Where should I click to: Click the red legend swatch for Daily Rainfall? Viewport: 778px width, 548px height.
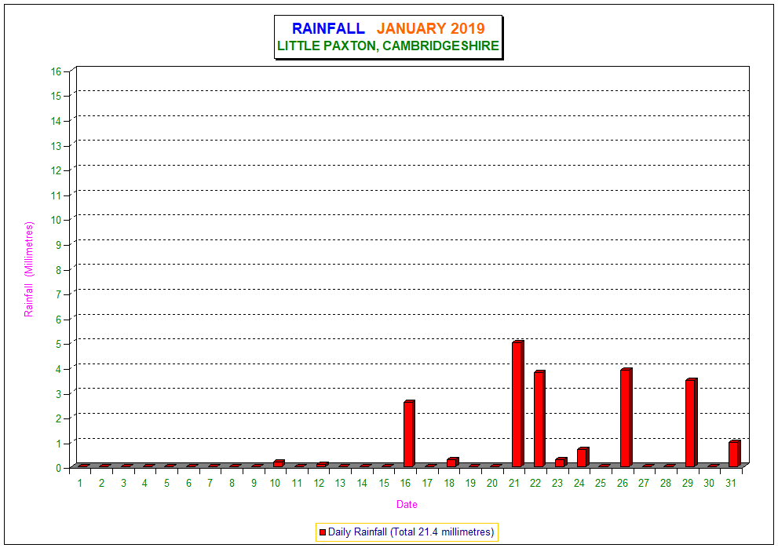point(323,532)
